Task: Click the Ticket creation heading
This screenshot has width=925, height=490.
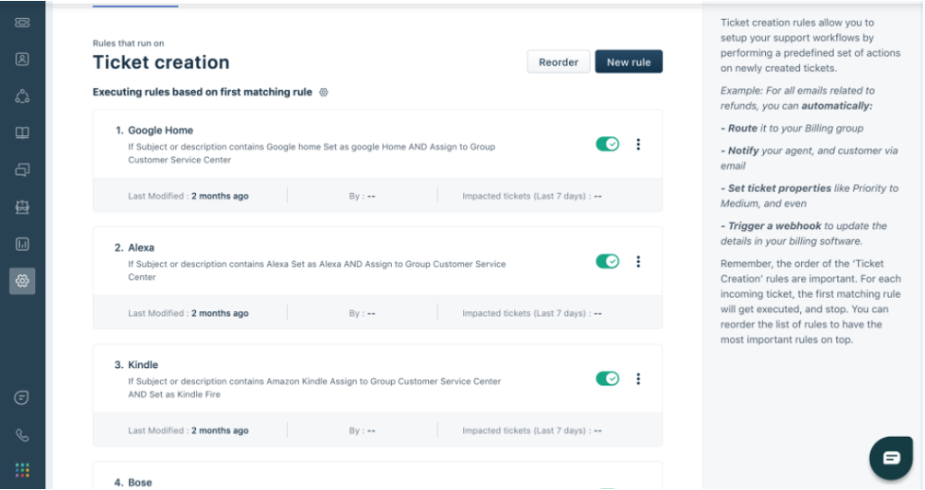Action: click(x=161, y=62)
